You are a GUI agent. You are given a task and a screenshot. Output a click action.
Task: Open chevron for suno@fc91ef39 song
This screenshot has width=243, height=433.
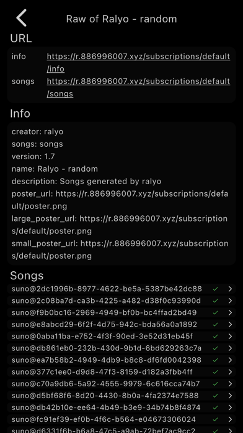coord(231,419)
